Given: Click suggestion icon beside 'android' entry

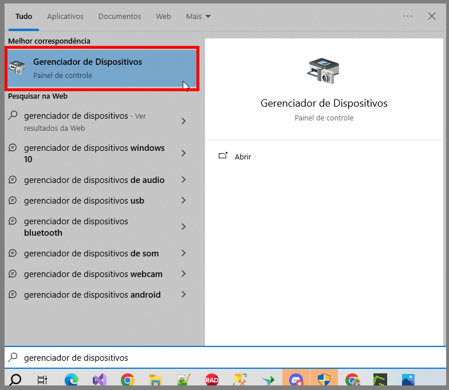Looking at the screenshot, I should (x=13, y=294).
